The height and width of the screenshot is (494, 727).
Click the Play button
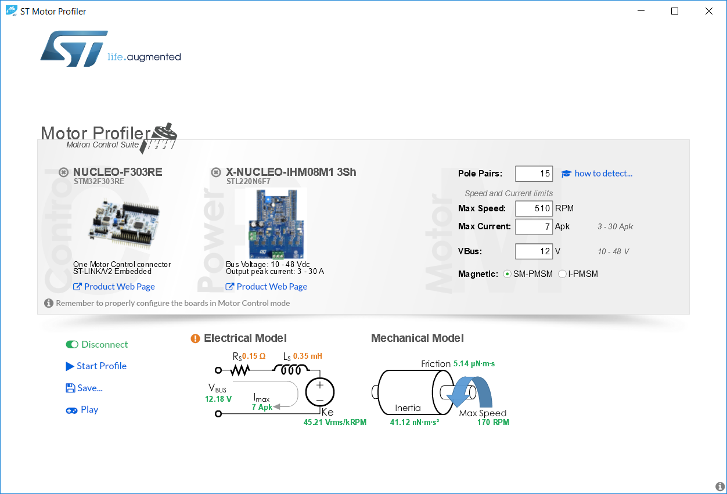(89, 410)
